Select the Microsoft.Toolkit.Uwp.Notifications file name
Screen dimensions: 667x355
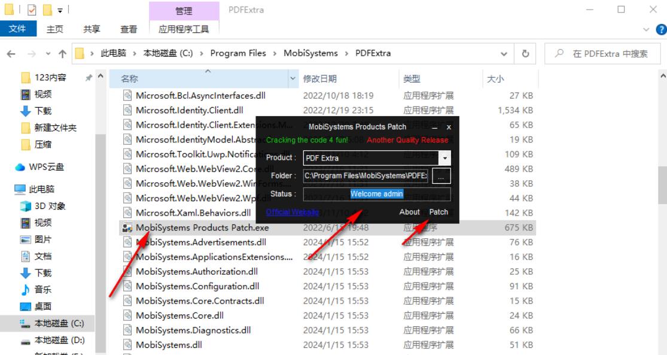coord(196,154)
